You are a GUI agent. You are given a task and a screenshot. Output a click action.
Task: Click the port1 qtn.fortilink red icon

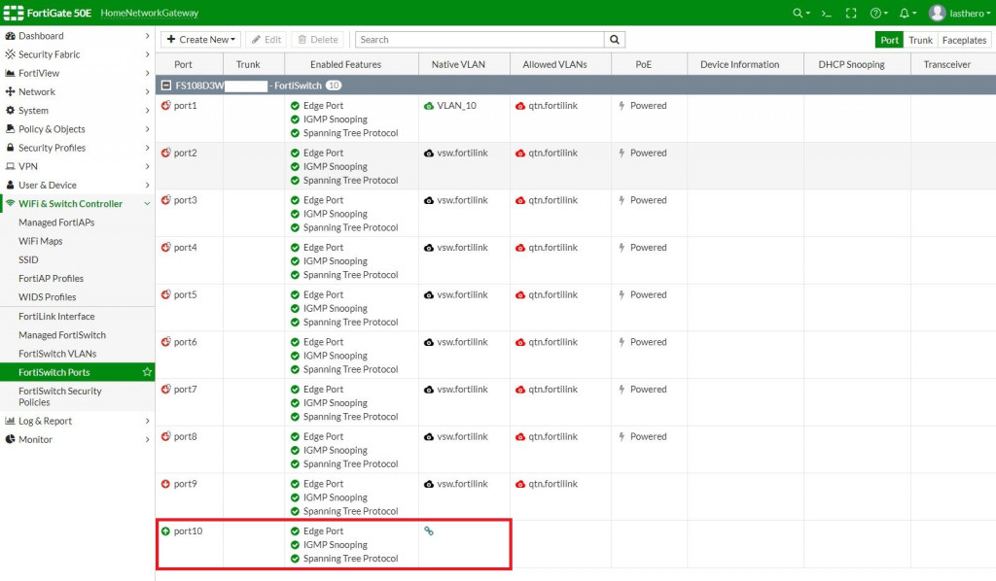point(520,106)
